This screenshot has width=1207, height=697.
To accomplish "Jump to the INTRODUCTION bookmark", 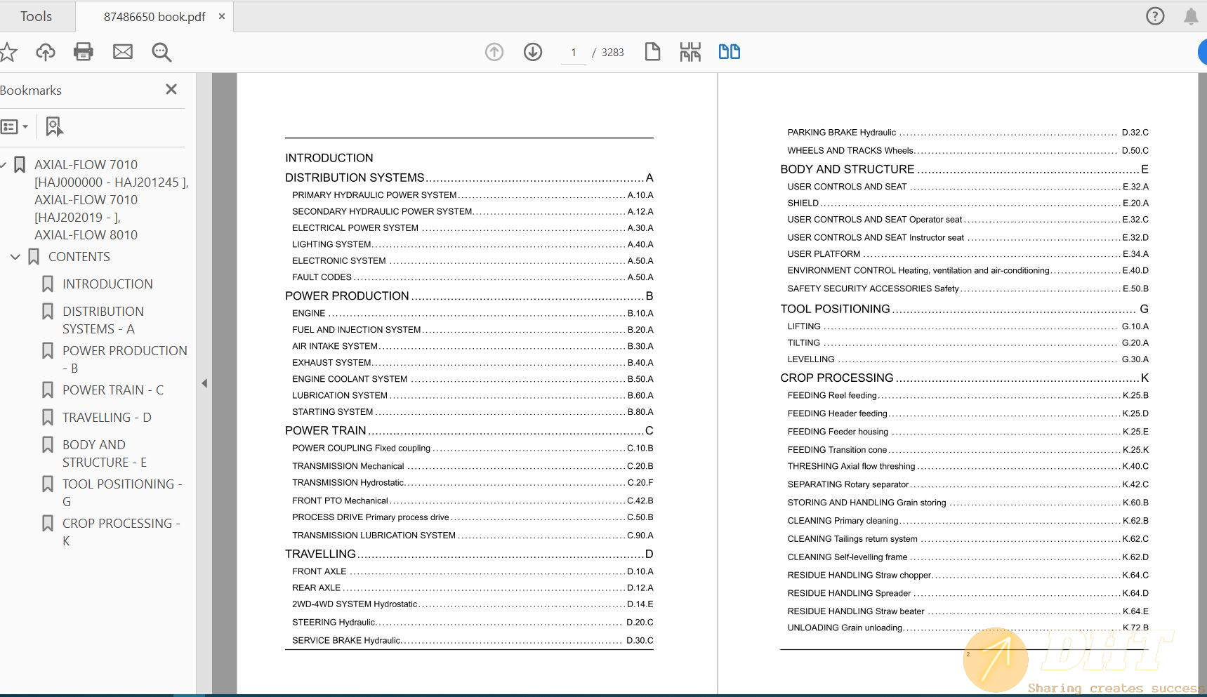I will tap(107, 284).
